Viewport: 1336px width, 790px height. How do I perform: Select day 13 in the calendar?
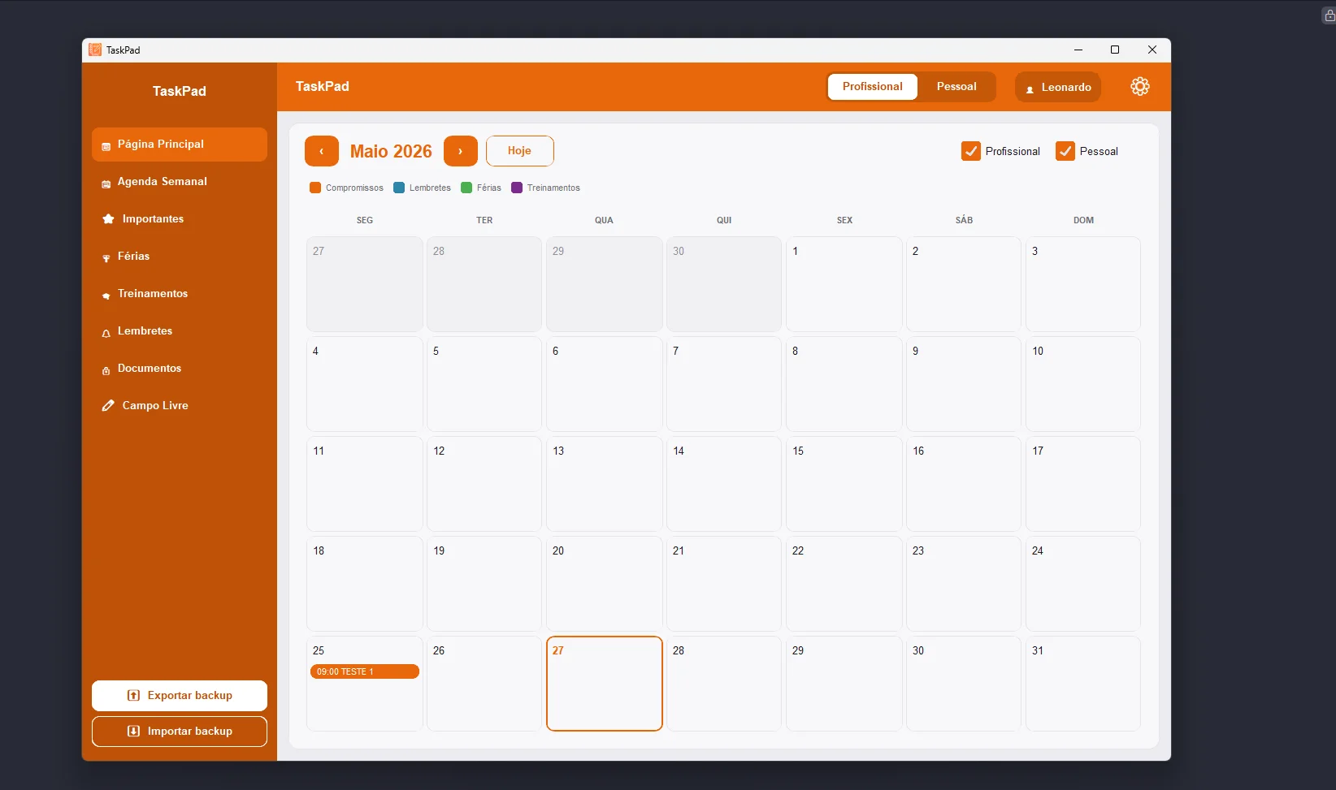tap(605, 484)
